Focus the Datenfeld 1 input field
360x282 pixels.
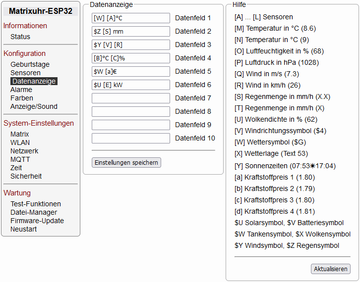click(x=131, y=18)
